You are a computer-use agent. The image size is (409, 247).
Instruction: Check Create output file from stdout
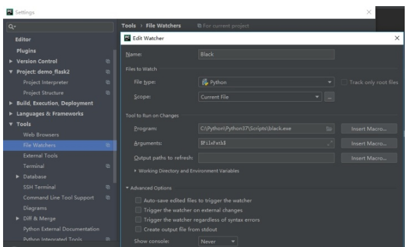[138, 229]
